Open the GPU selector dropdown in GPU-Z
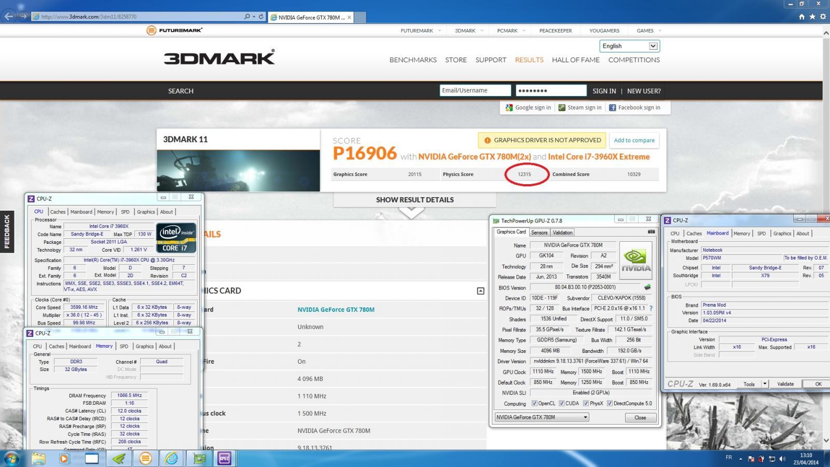The height and width of the screenshot is (467, 830). (542, 417)
